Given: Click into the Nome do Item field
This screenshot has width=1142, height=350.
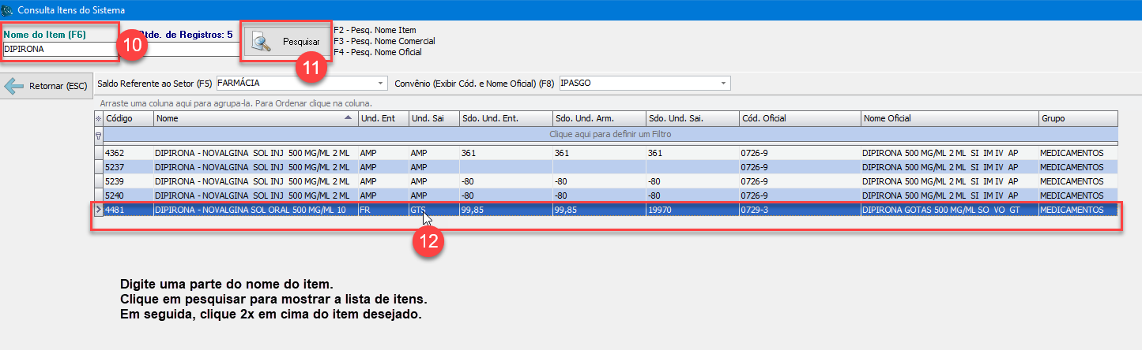Looking at the screenshot, I should (x=59, y=49).
